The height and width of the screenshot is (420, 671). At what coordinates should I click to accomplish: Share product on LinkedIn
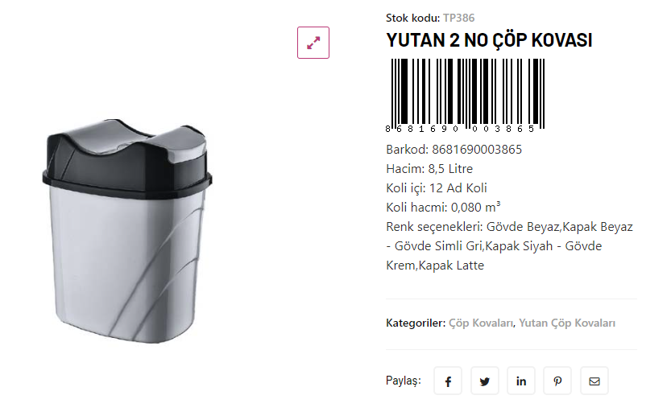521,381
